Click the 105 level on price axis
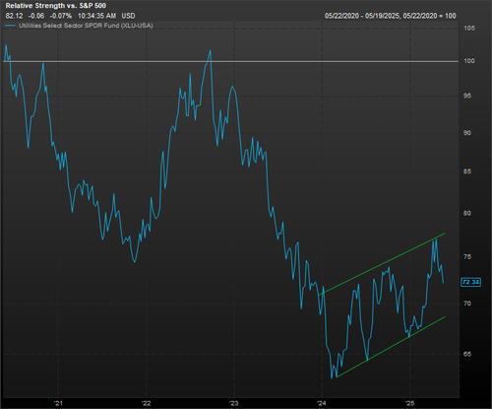492x409 pixels. [469, 29]
